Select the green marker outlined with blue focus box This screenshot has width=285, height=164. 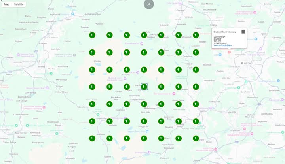coord(144,87)
